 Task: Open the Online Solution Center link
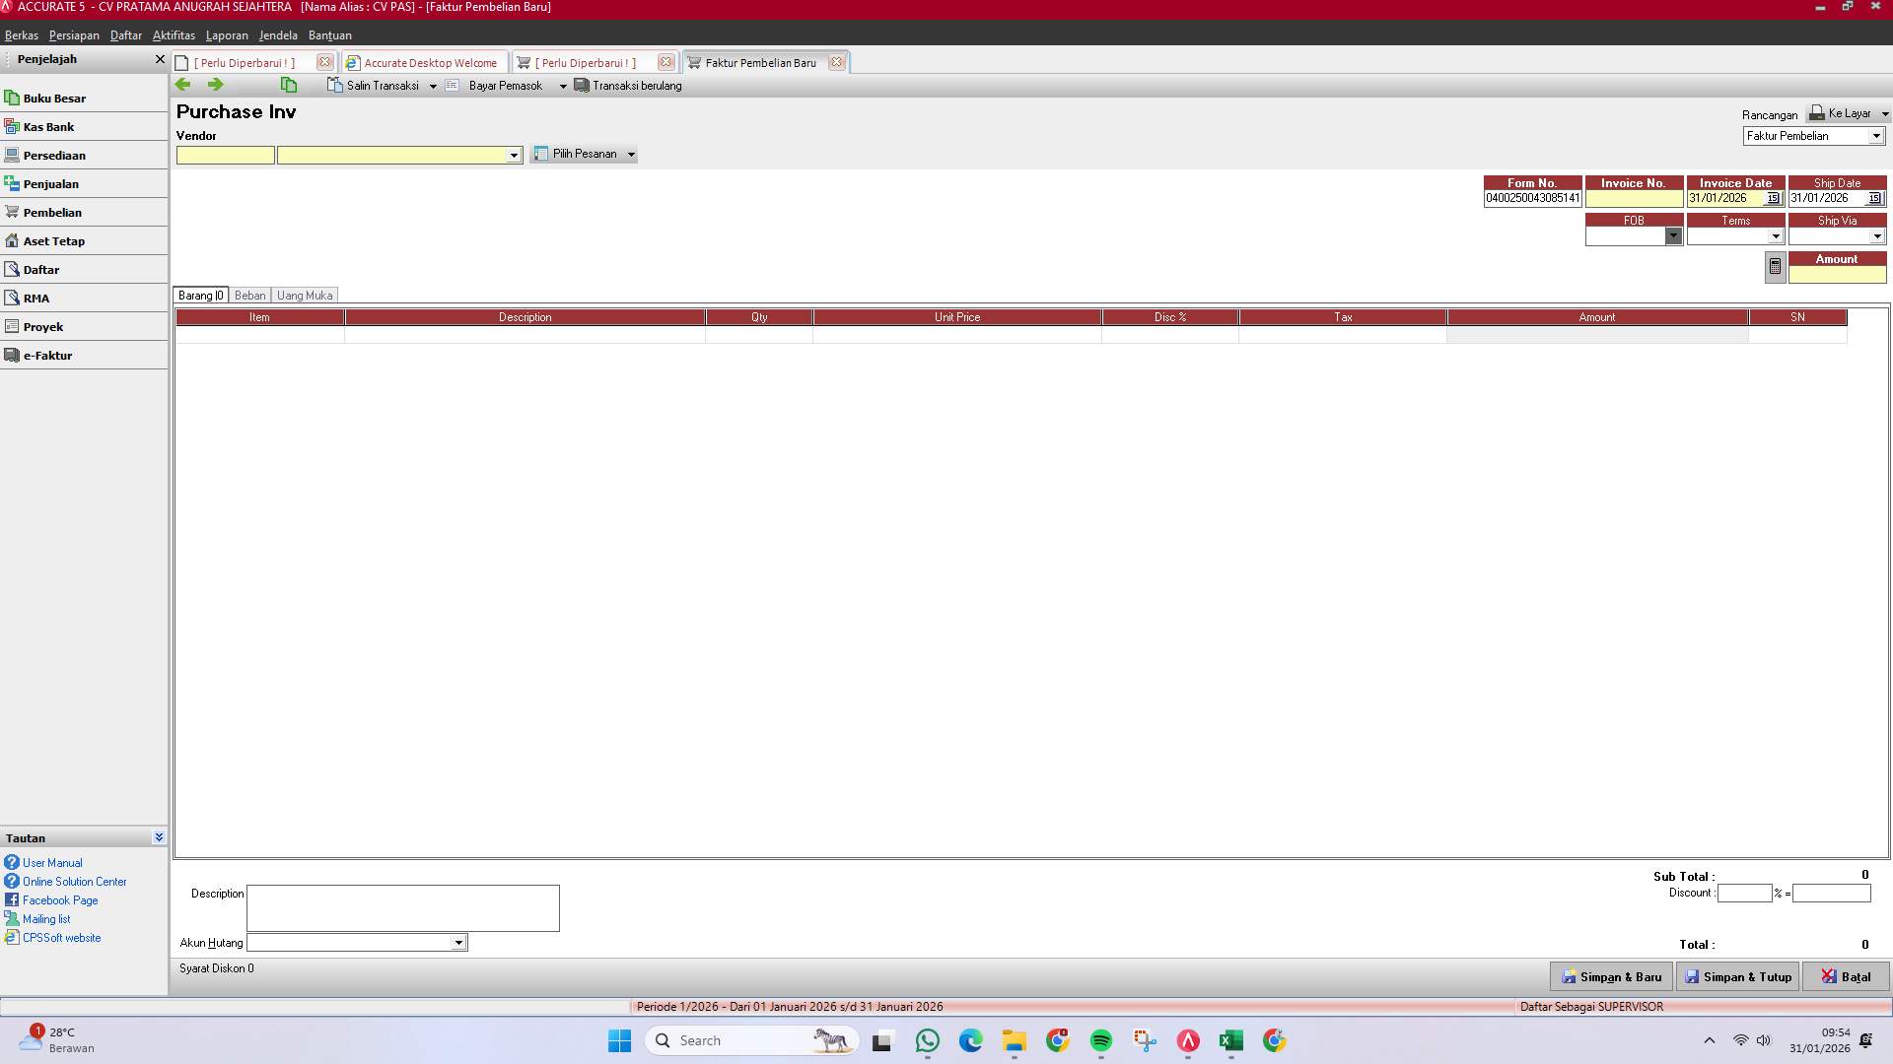click(x=74, y=881)
